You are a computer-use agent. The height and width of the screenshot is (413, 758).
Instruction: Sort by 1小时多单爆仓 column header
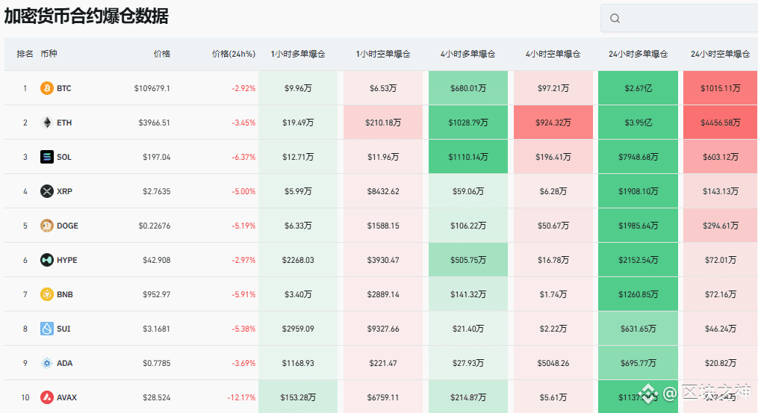[298, 54]
